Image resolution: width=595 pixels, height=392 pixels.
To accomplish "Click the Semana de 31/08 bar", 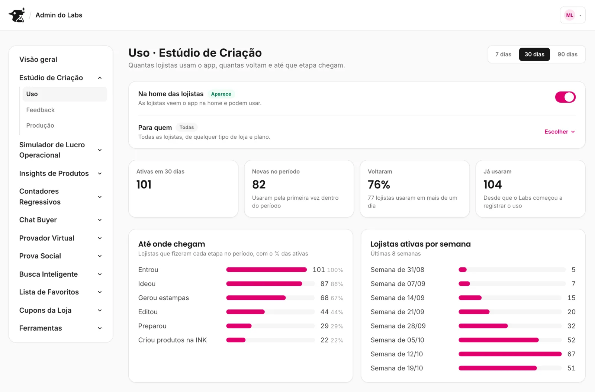I will pos(512,270).
